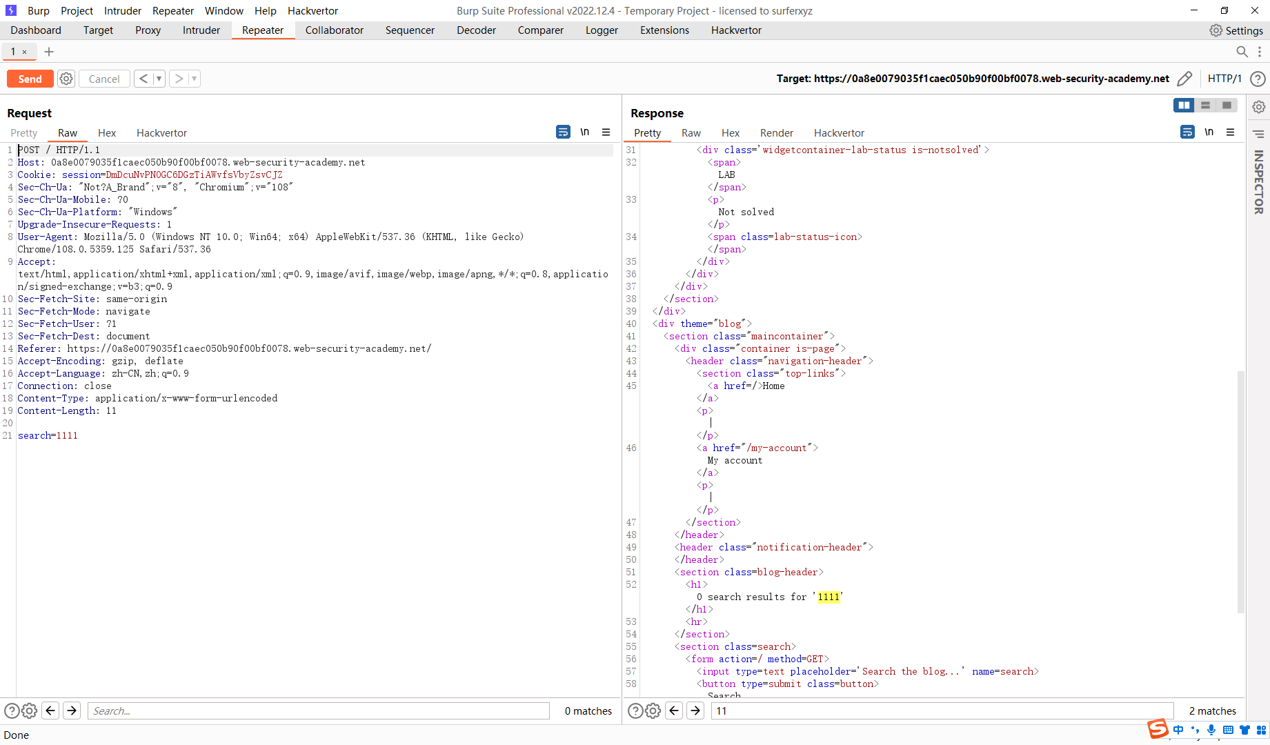Go to next request in history

click(x=179, y=79)
